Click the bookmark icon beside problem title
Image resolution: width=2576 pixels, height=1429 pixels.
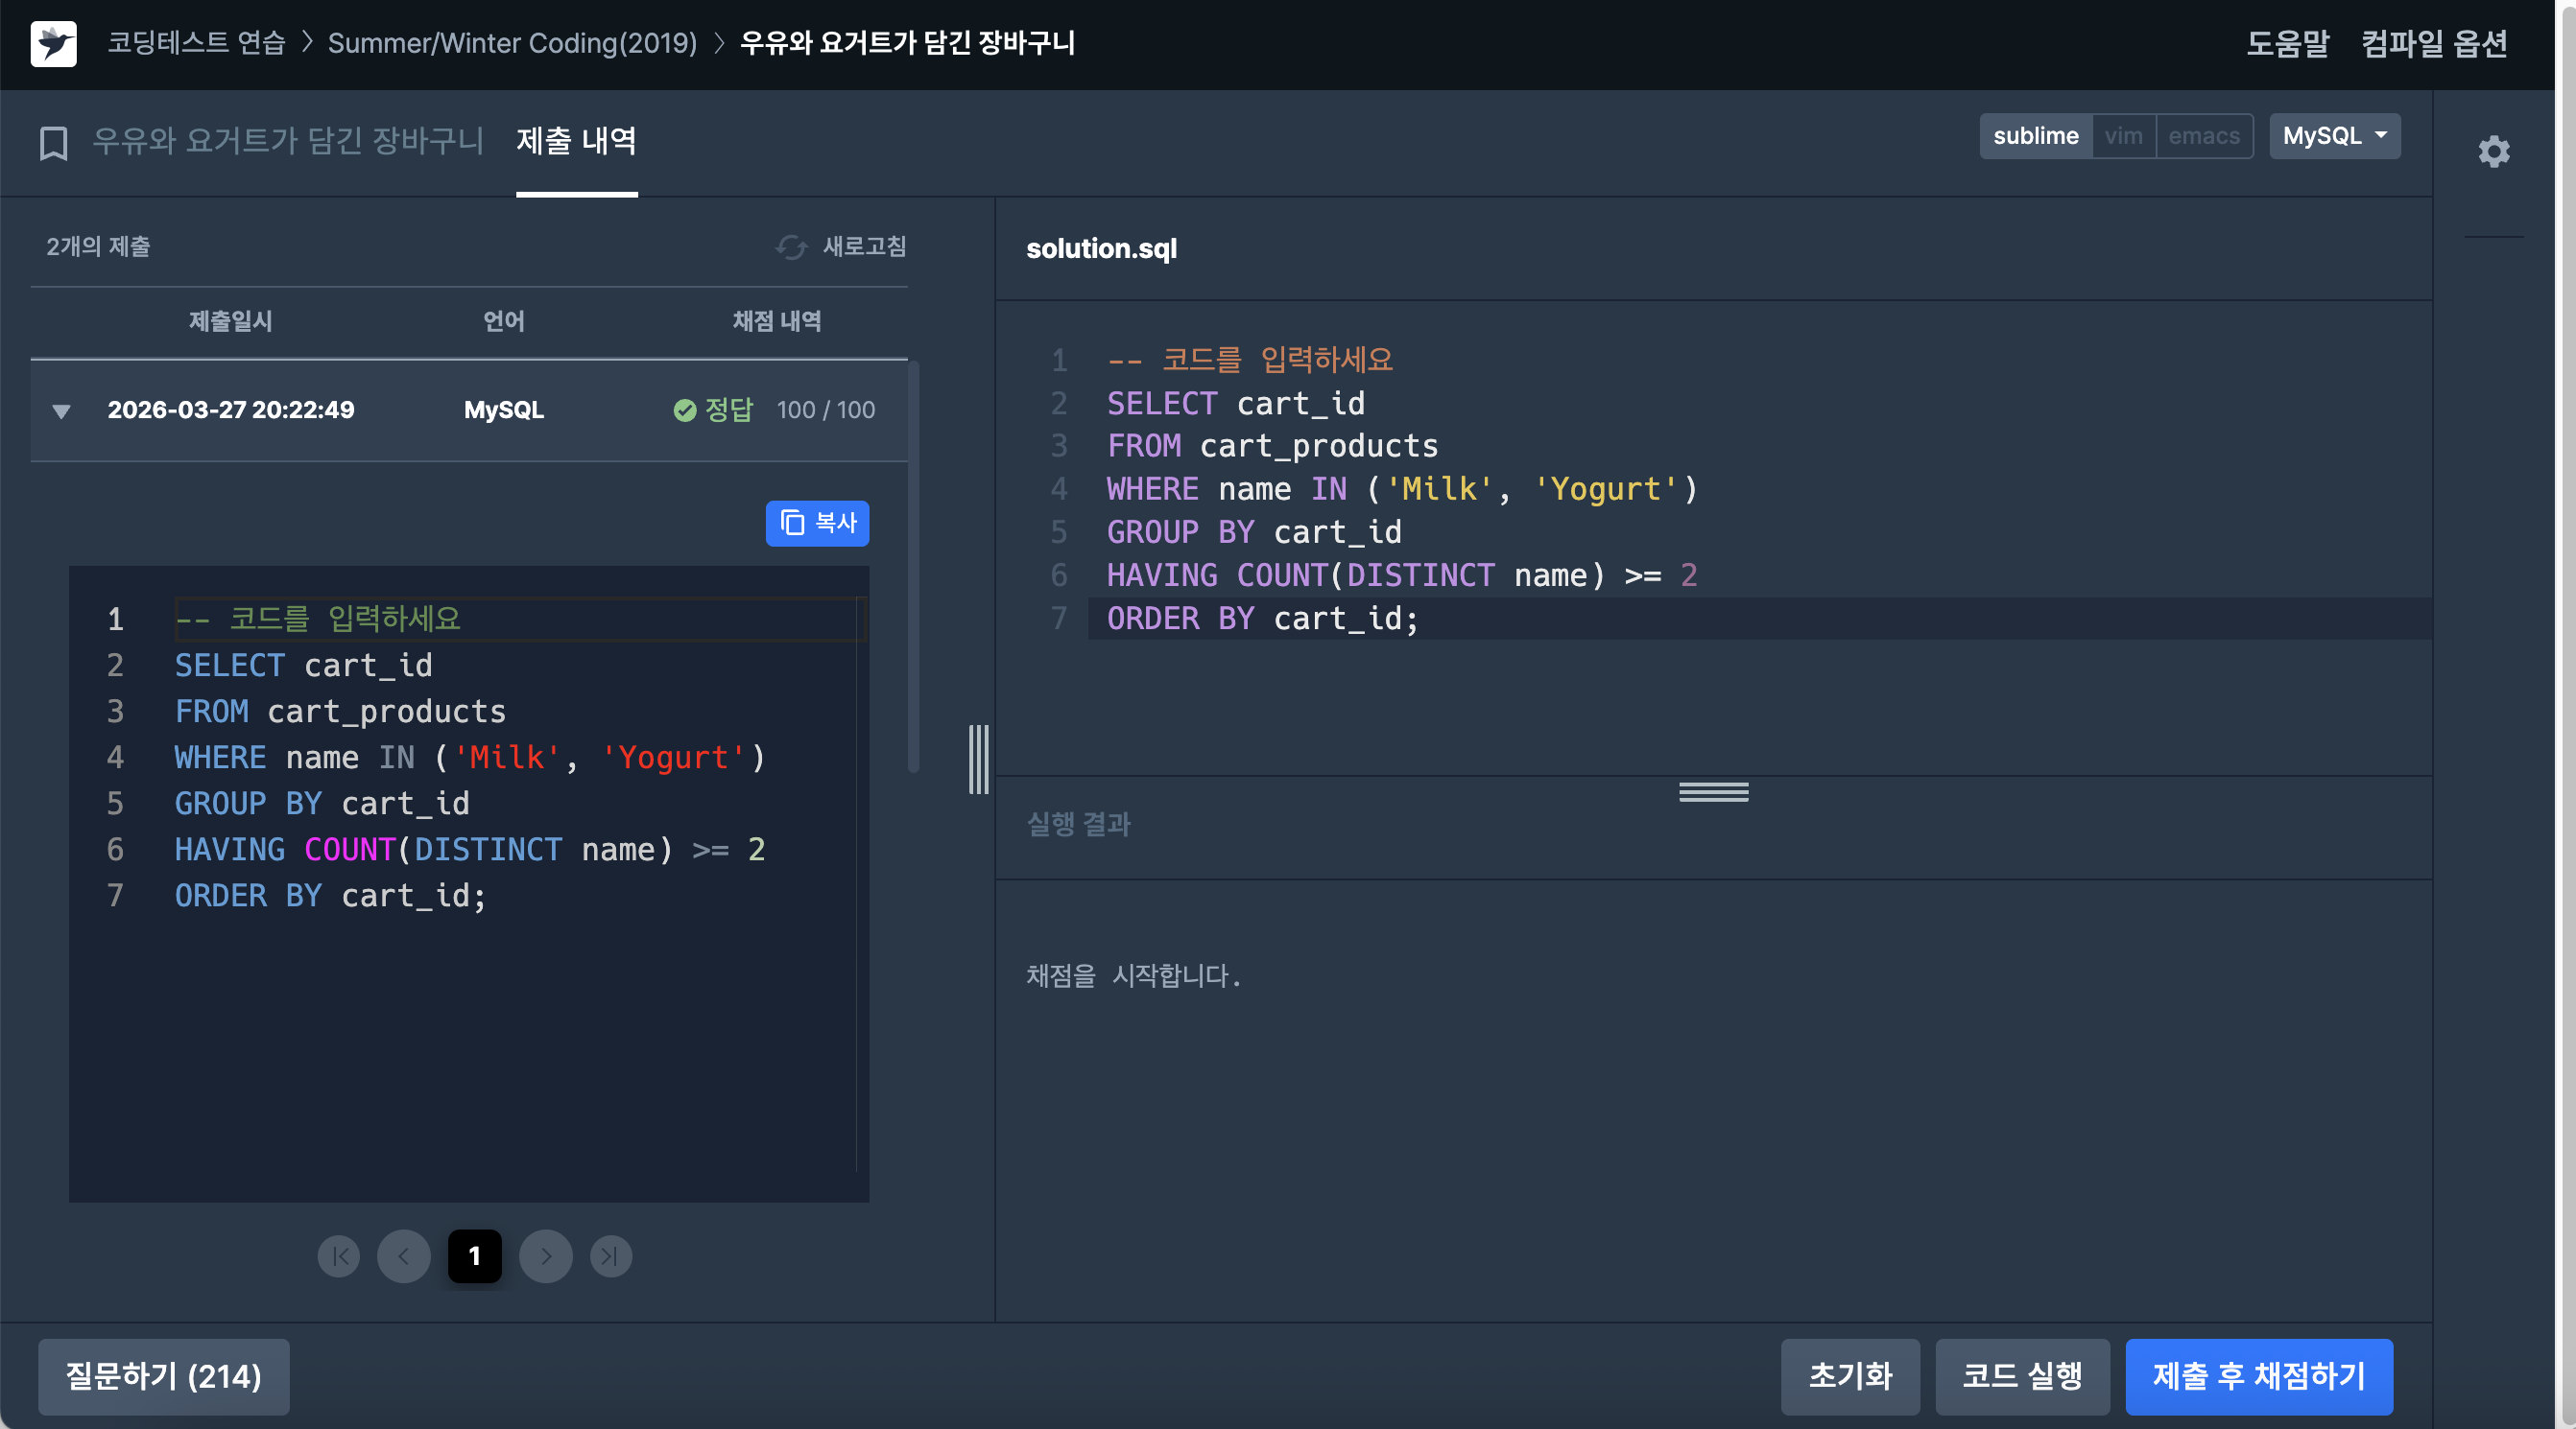[53, 143]
